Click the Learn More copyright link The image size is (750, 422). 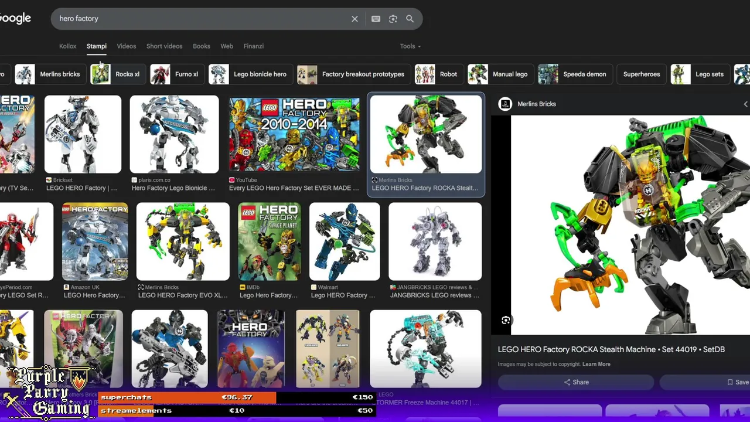(x=596, y=365)
